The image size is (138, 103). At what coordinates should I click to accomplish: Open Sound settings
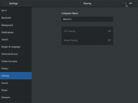coord(16,83)
